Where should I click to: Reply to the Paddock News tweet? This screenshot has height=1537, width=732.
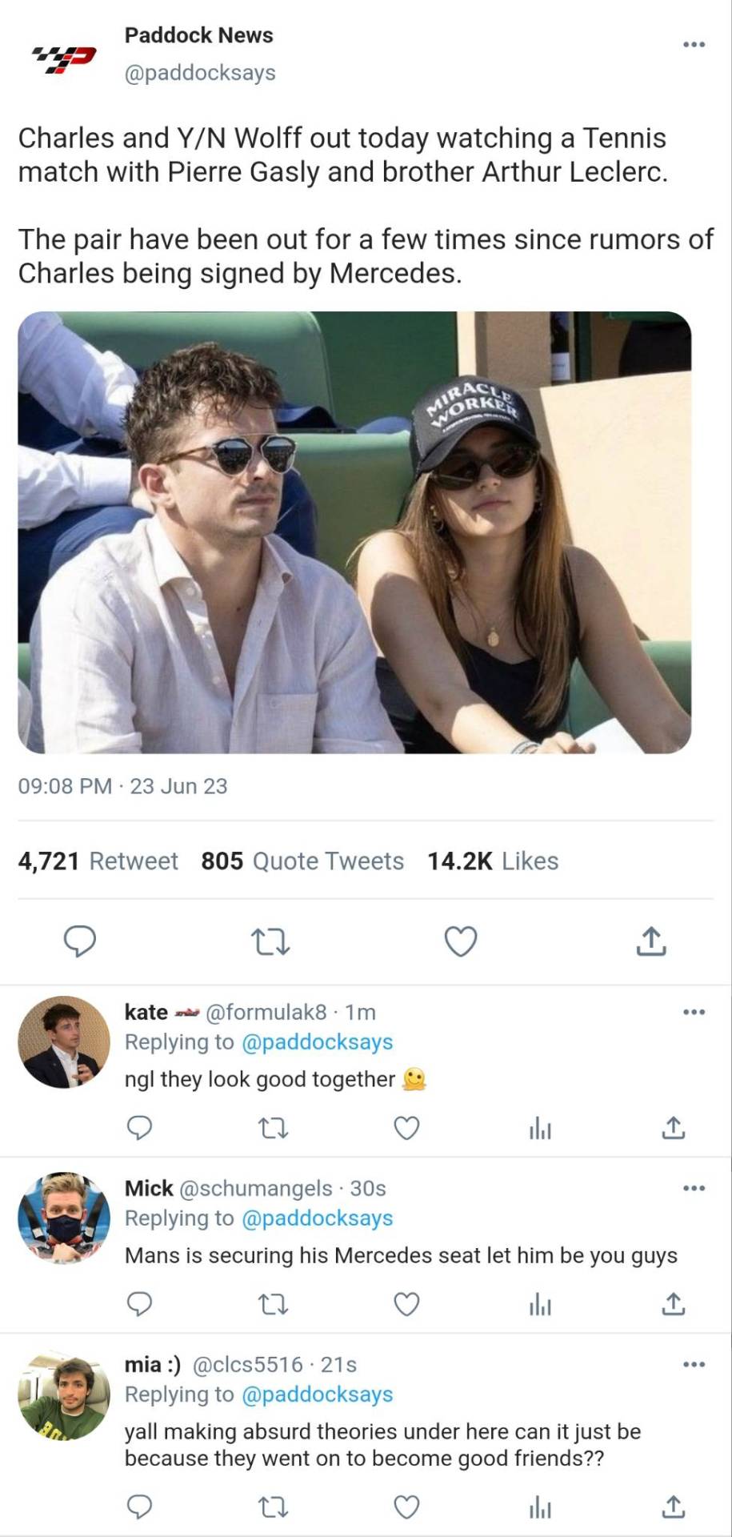80,941
